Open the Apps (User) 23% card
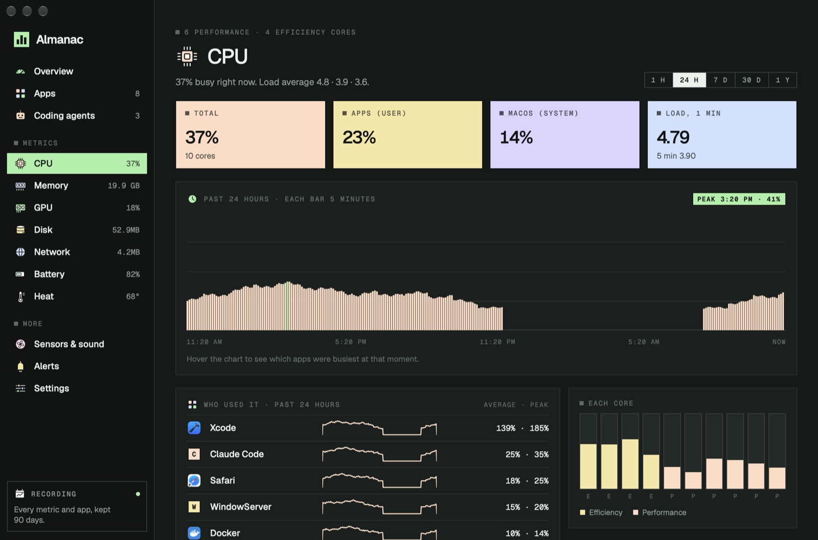The image size is (818, 540). 407,135
